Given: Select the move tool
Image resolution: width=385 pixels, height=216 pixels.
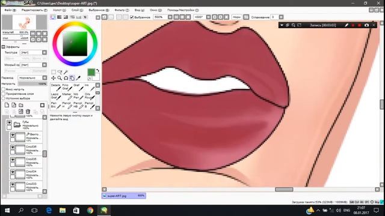Looking at the screenshot, I should click(54, 78).
